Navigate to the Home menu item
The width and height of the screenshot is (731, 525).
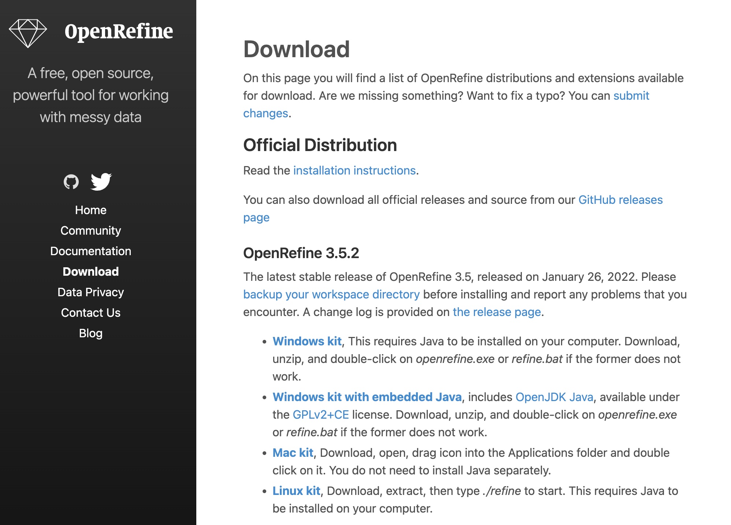90,210
